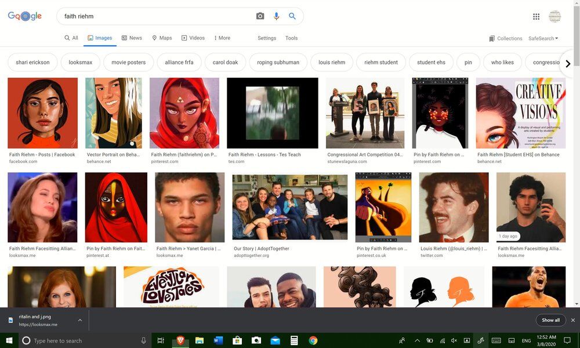Click the 'Type here to search' taskbar box
Screen dimensions: 580x348
click(x=84, y=340)
